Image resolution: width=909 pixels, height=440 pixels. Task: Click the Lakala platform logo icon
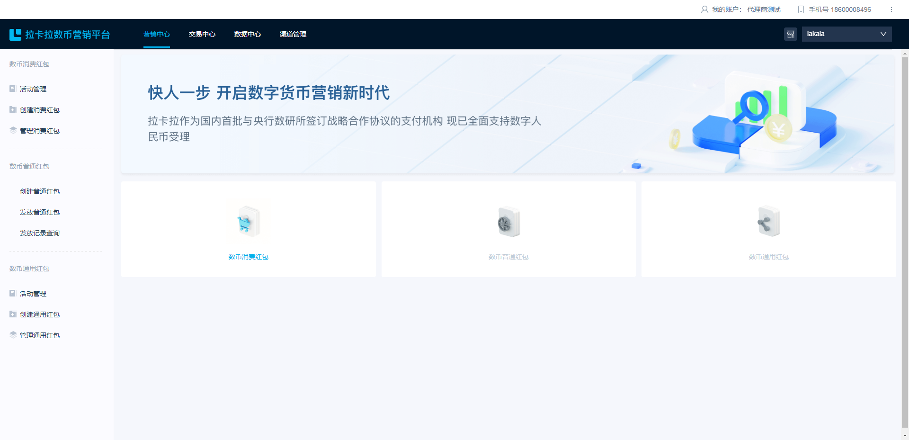(x=15, y=34)
